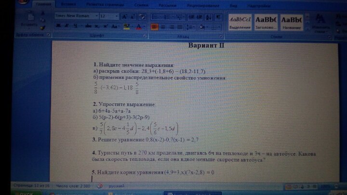
Task: Select the Format Painter brush icon
Action: coord(43,27)
